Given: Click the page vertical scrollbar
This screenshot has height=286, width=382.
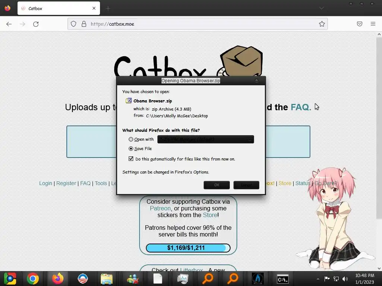Looking at the screenshot, I should [x=379, y=128].
